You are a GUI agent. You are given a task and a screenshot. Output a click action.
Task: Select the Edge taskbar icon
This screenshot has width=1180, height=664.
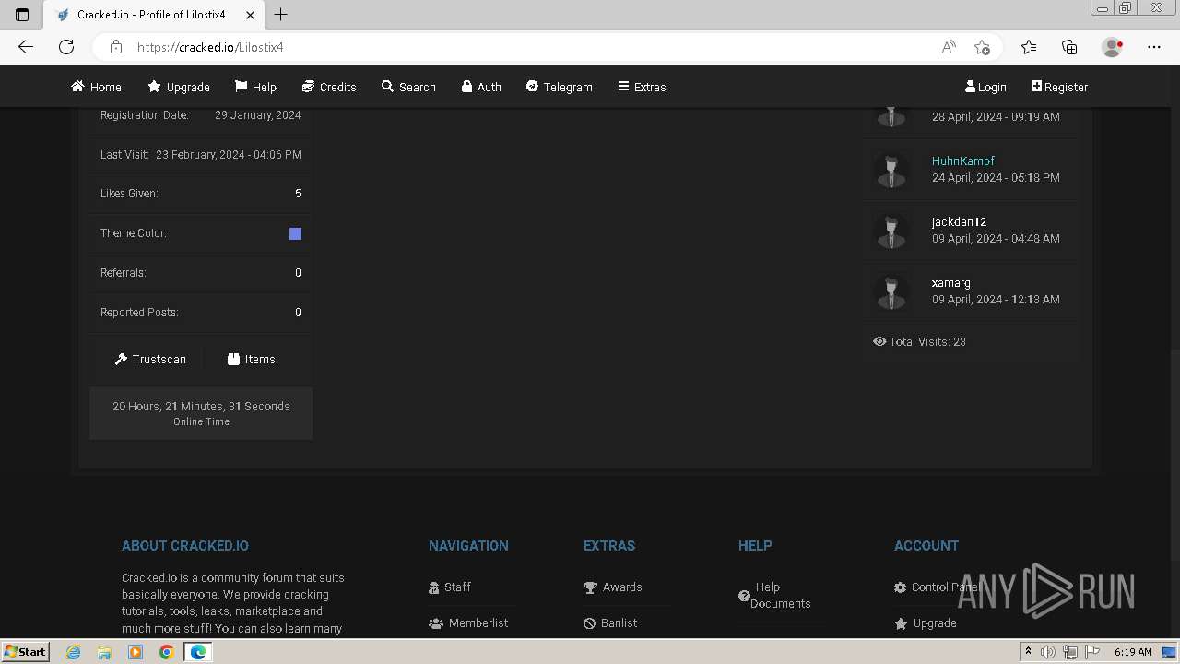pyautogui.click(x=198, y=652)
